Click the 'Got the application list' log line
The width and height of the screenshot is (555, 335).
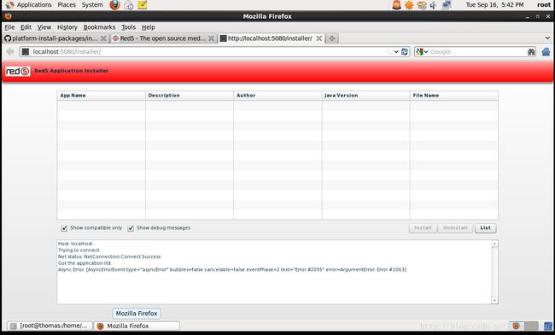[x=85, y=263]
